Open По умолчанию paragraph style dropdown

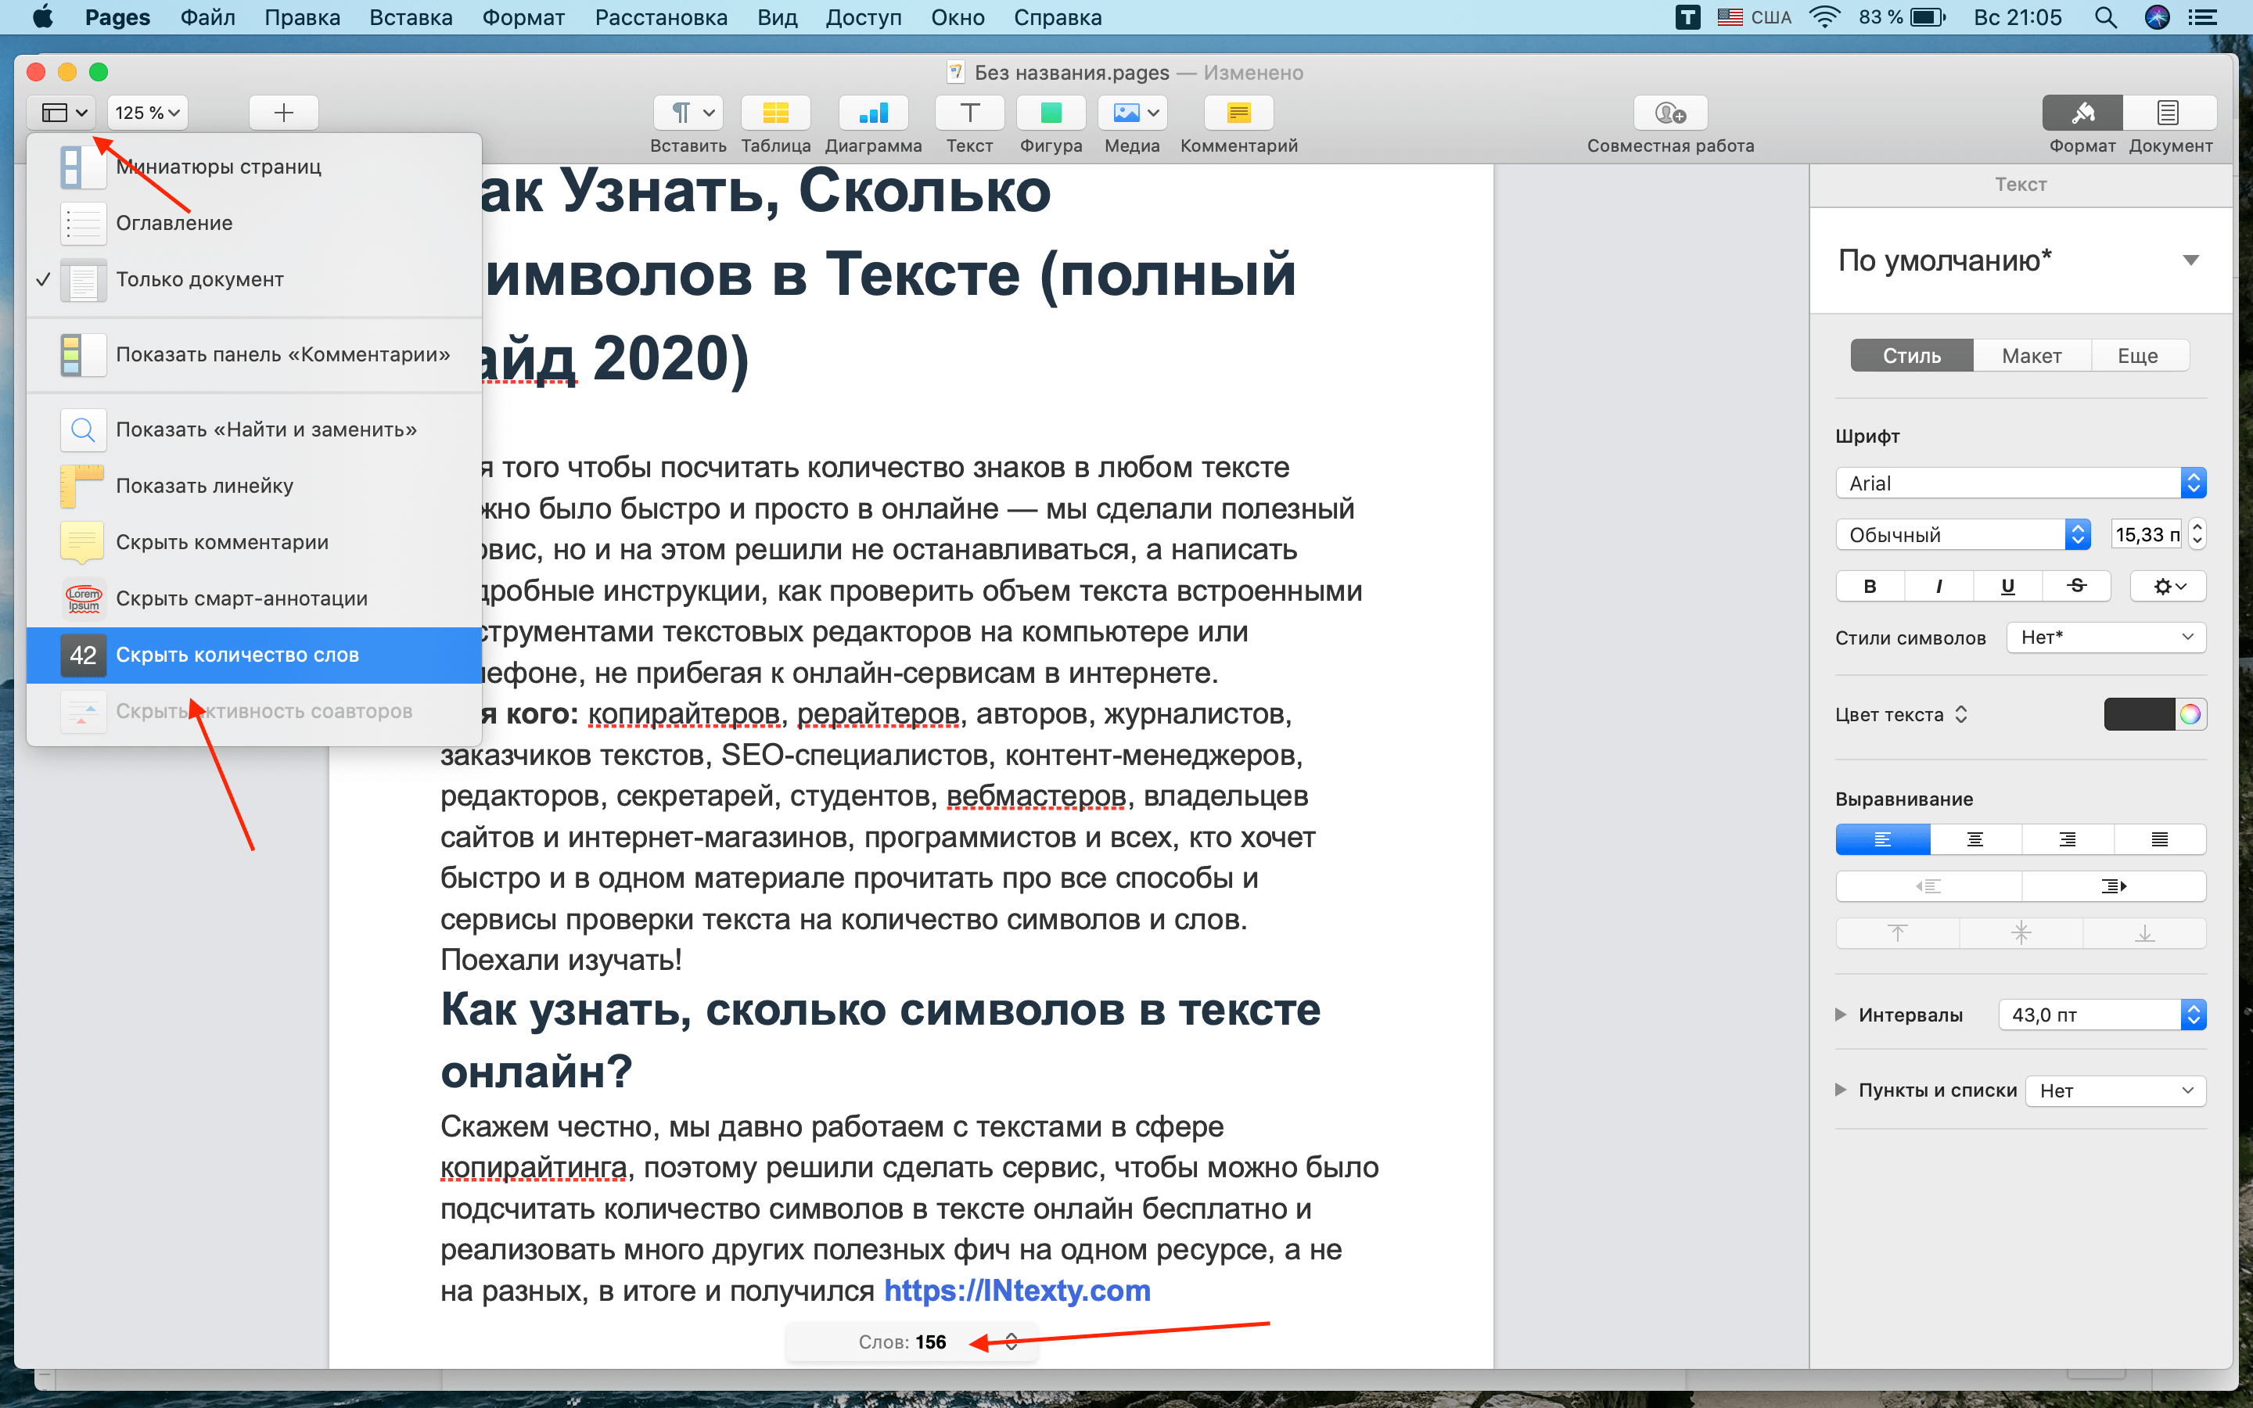(2019, 260)
